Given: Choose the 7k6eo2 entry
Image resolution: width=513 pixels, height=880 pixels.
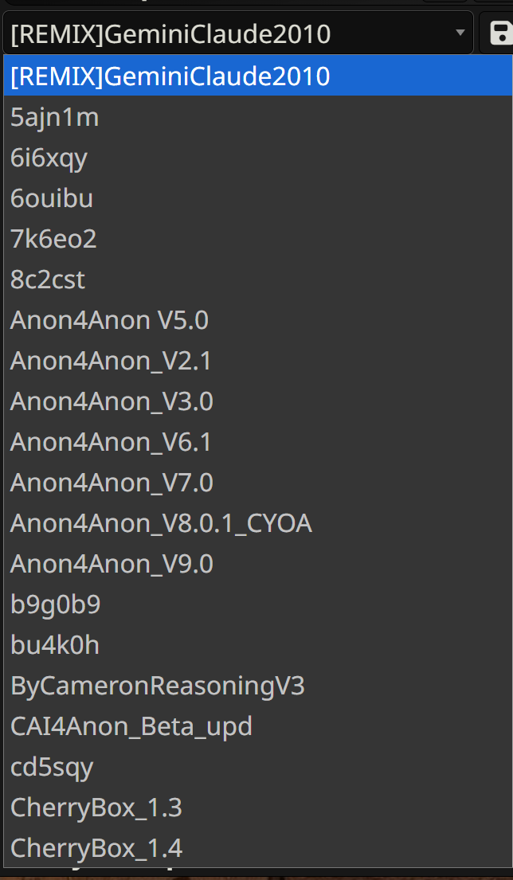Looking at the screenshot, I should [x=53, y=240].
